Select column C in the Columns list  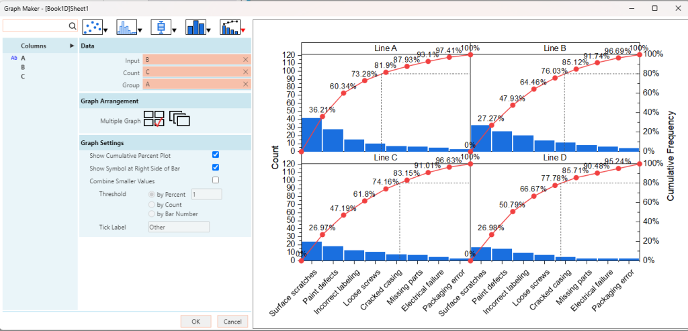[23, 77]
